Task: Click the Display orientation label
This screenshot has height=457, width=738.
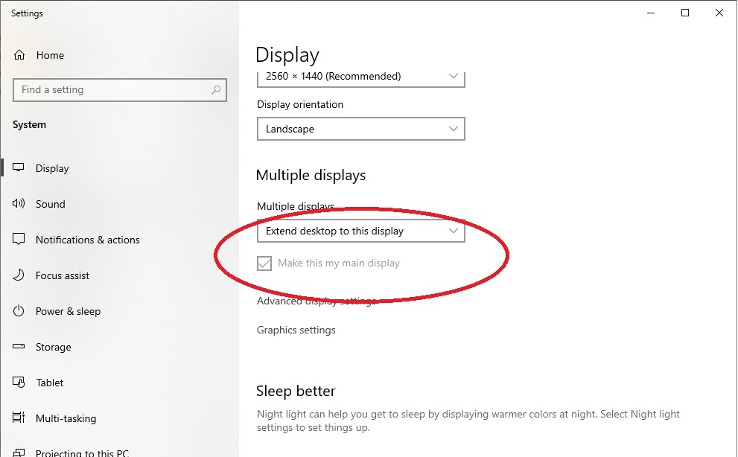Action: tap(300, 104)
